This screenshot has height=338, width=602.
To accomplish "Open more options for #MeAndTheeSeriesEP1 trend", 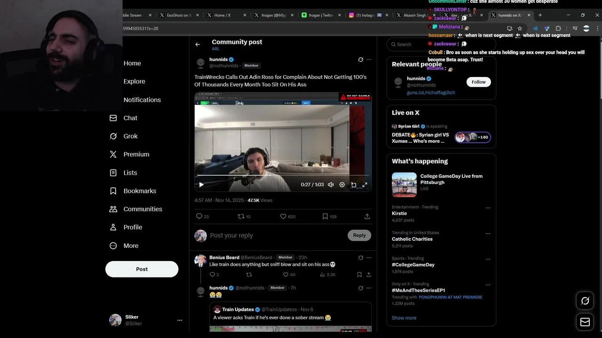I will (488, 285).
